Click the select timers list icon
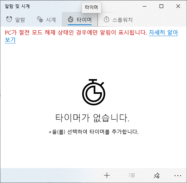Viewport: 187px width, 183px height. tap(132, 175)
